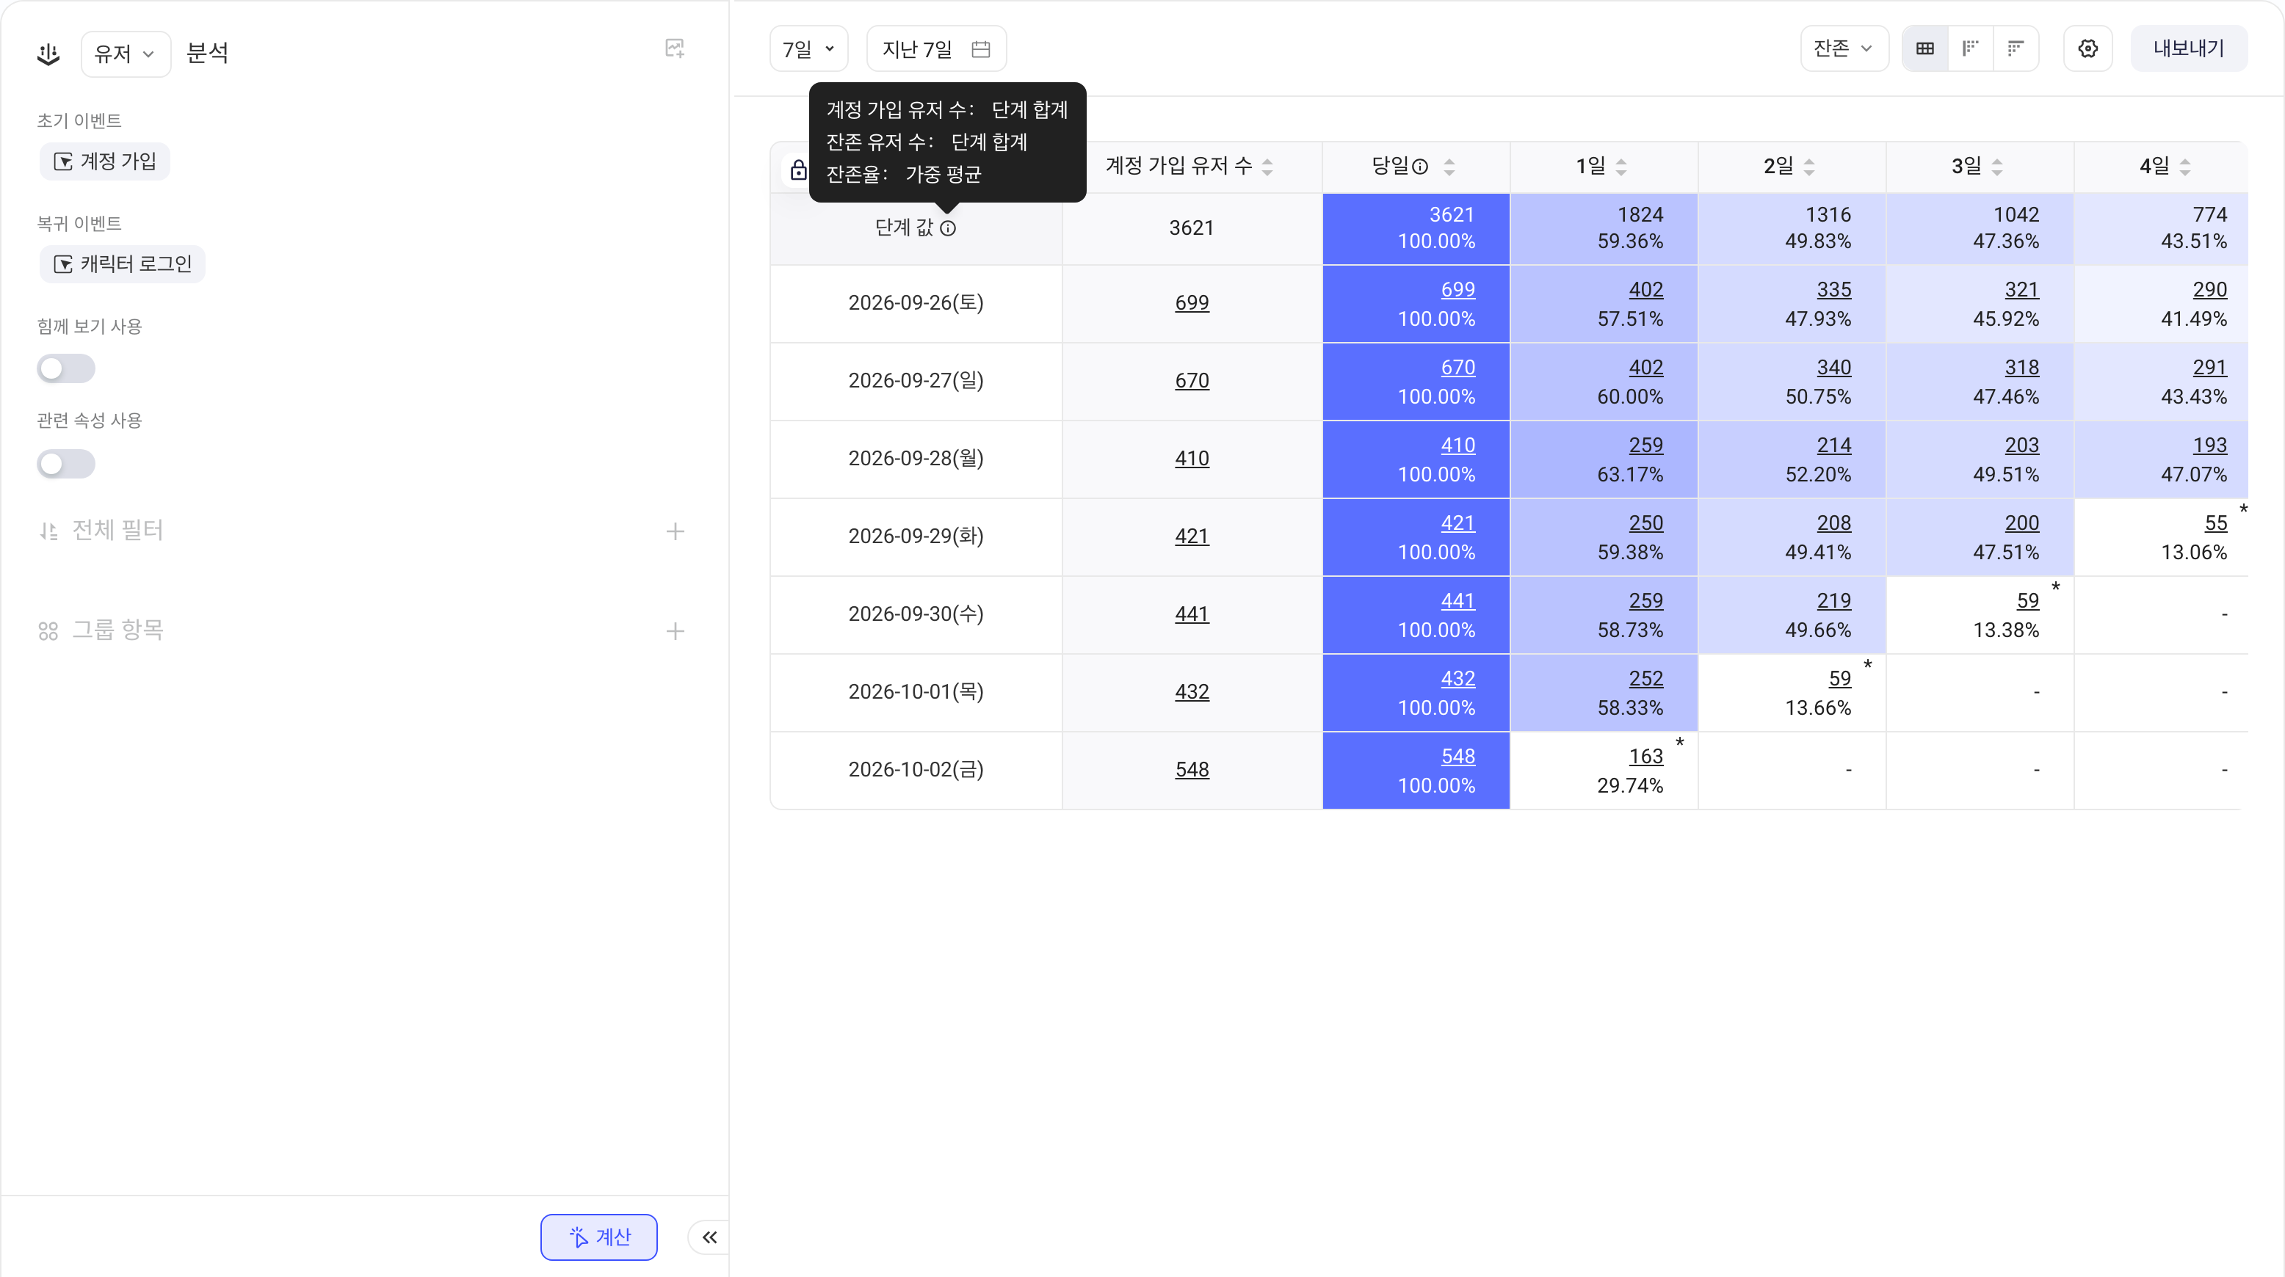The height and width of the screenshot is (1277, 2285).
Task: Click the 2026-09-30(수) date row label
Action: click(916, 614)
